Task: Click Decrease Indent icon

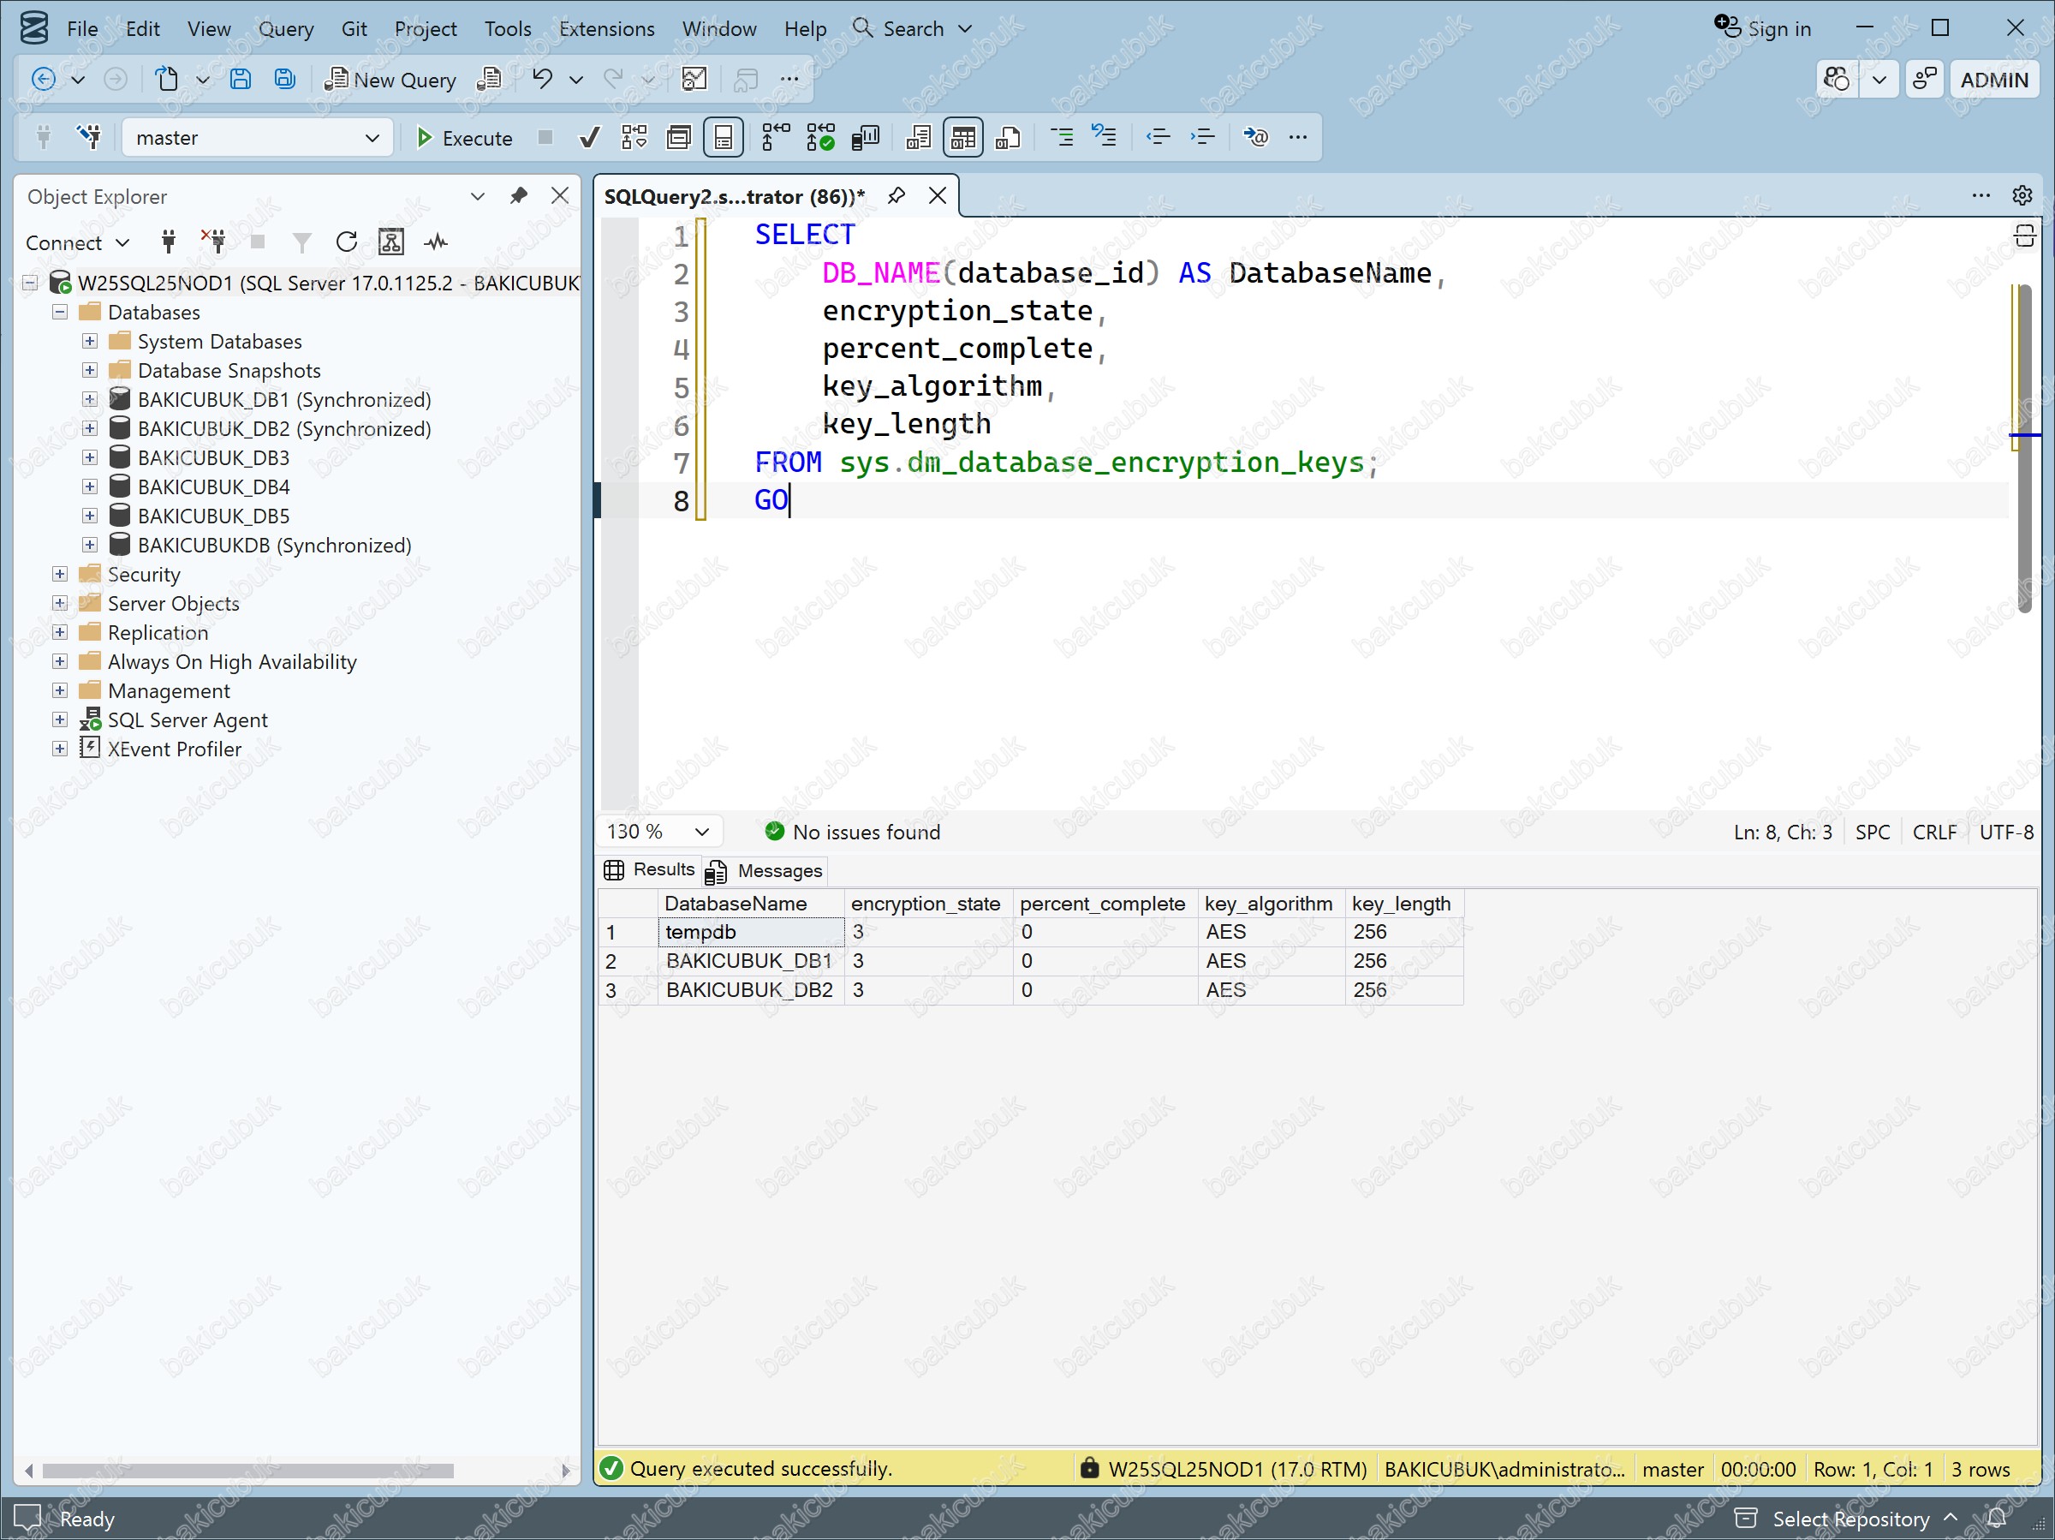Action: (x=1158, y=138)
